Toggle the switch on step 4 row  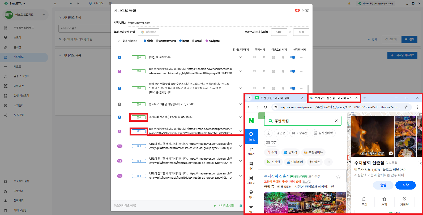coord(292,57)
